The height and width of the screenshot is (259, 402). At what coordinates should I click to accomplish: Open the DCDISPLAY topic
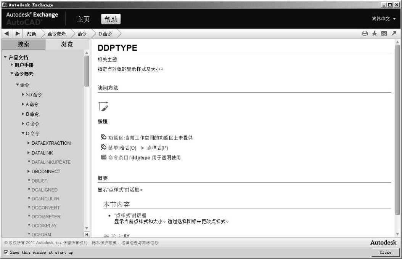pyautogui.click(x=44, y=225)
